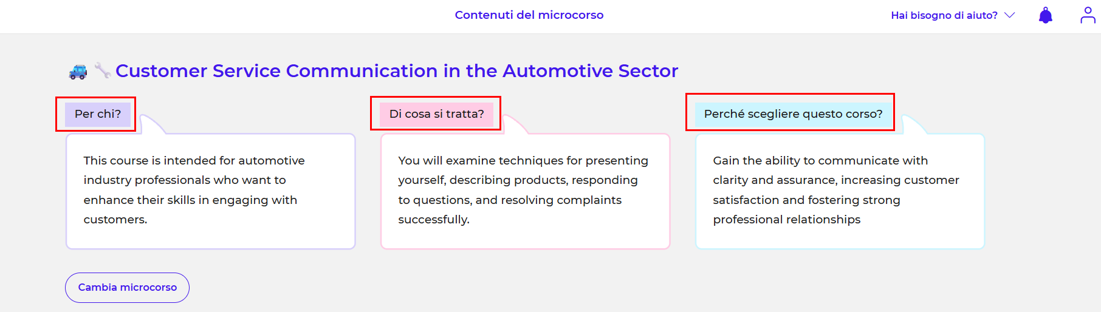Select the "Per chi?" label
Image resolution: width=1101 pixels, height=312 pixels.
point(98,114)
